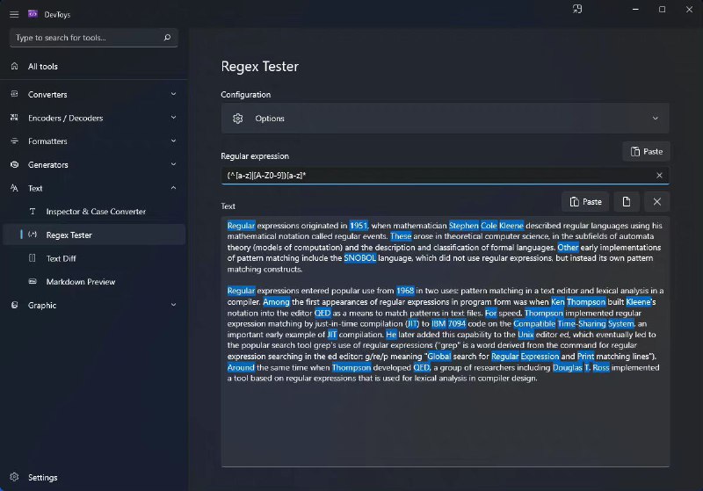
Task: Collapse the Text category
Action: coord(173,188)
